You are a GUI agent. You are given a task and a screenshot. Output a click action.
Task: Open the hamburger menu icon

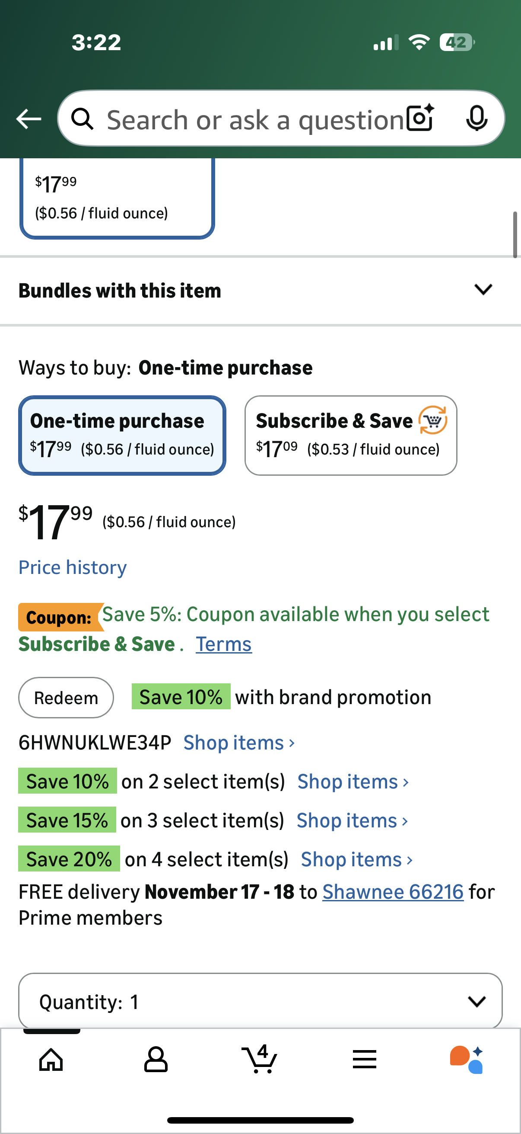tap(365, 1059)
